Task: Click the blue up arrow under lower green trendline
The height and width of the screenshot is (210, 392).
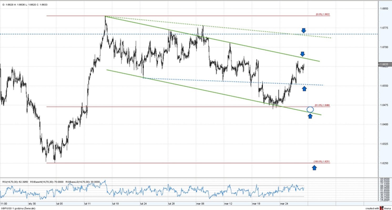Action: click(310, 116)
